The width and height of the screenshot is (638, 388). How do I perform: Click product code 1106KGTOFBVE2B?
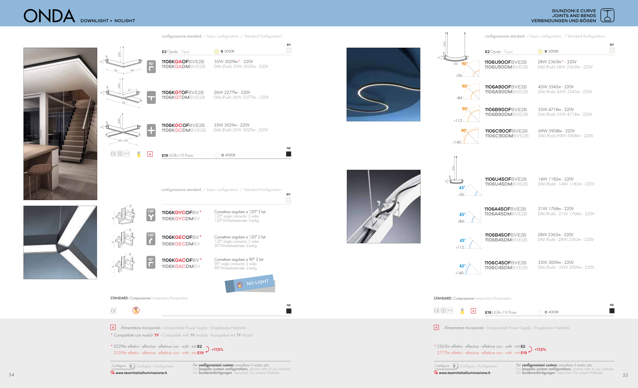pos(182,92)
